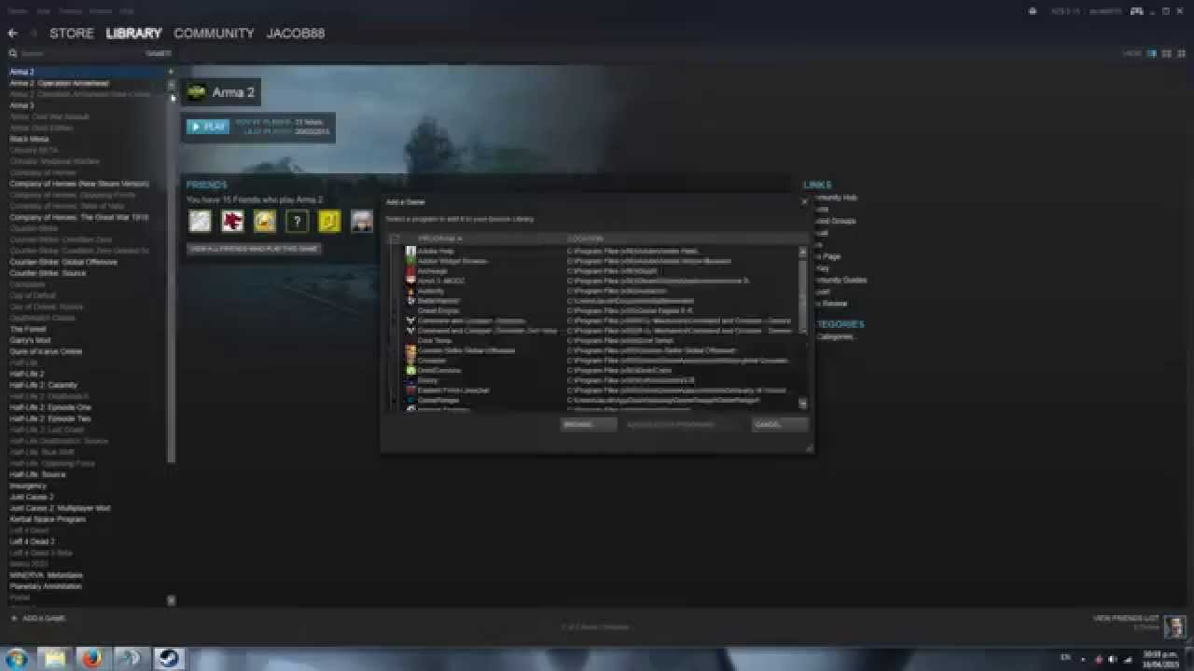Viewport: 1194px width, 671px height.
Task: Select Garry's Mod in library list
Action: [x=30, y=340]
